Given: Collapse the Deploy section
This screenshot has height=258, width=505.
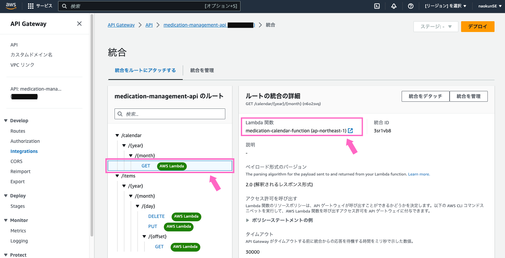Looking at the screenshot, I should [6, 196].
